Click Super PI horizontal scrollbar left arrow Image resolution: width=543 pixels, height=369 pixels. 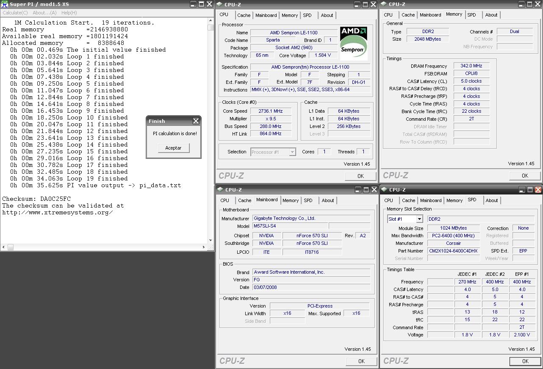[x=3, y=247]
